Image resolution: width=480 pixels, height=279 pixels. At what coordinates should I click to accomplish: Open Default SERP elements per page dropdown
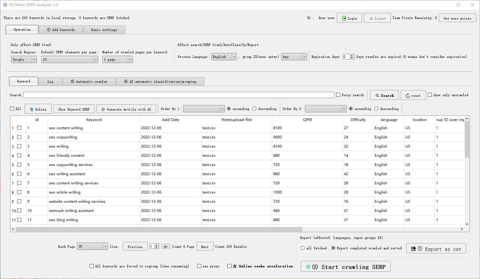pos(70,59)
